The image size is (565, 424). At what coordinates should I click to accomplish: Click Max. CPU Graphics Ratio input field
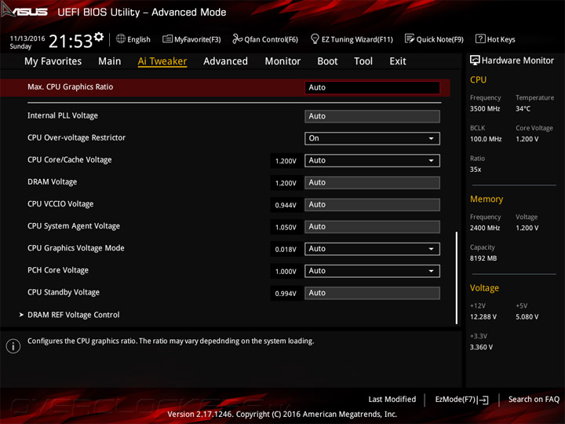(372, 88)
